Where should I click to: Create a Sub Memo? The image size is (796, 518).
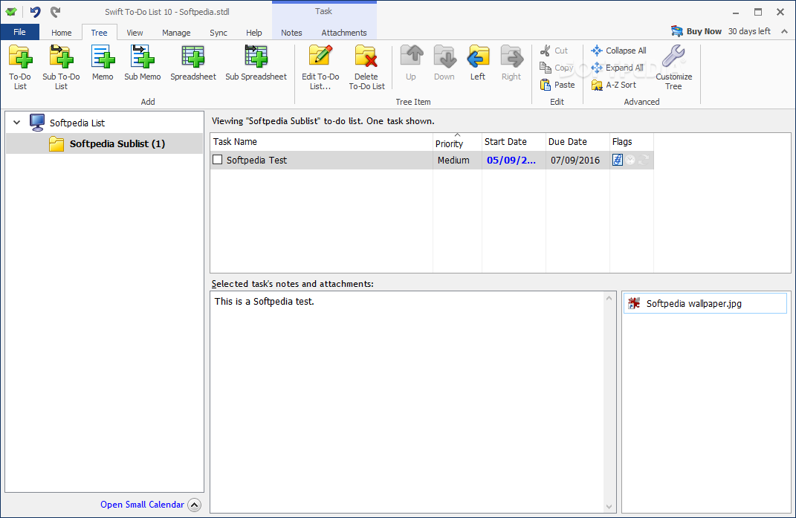coord(142,63)
